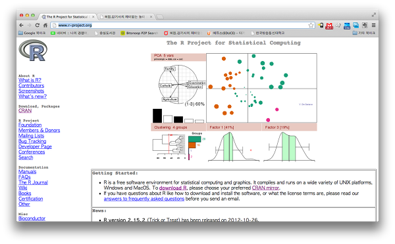Open the Bioconductor link

(32, 218)
